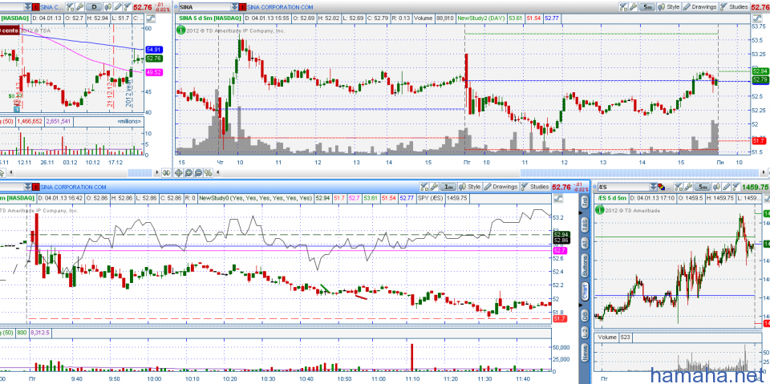Open 5m timeframe selector in /ES chart

tap(703, 187)
